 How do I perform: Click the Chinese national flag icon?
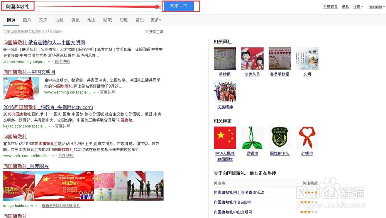click(225, 137)
